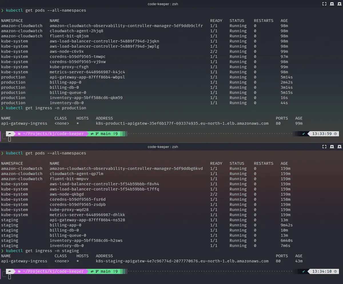Click the clock icon after the 13:34:10 timestamp

335,271
